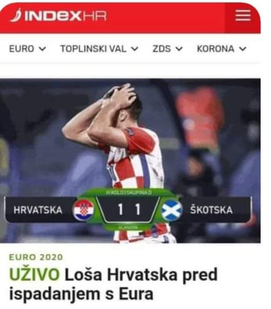Click the HRVATSKA team name label
This screenshot has width=271, height=309.
(38, 210)
